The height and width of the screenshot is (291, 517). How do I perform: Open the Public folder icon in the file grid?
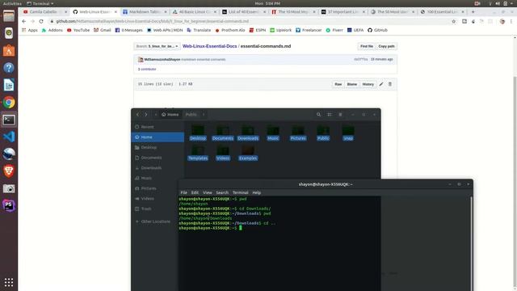click(323, 133)
